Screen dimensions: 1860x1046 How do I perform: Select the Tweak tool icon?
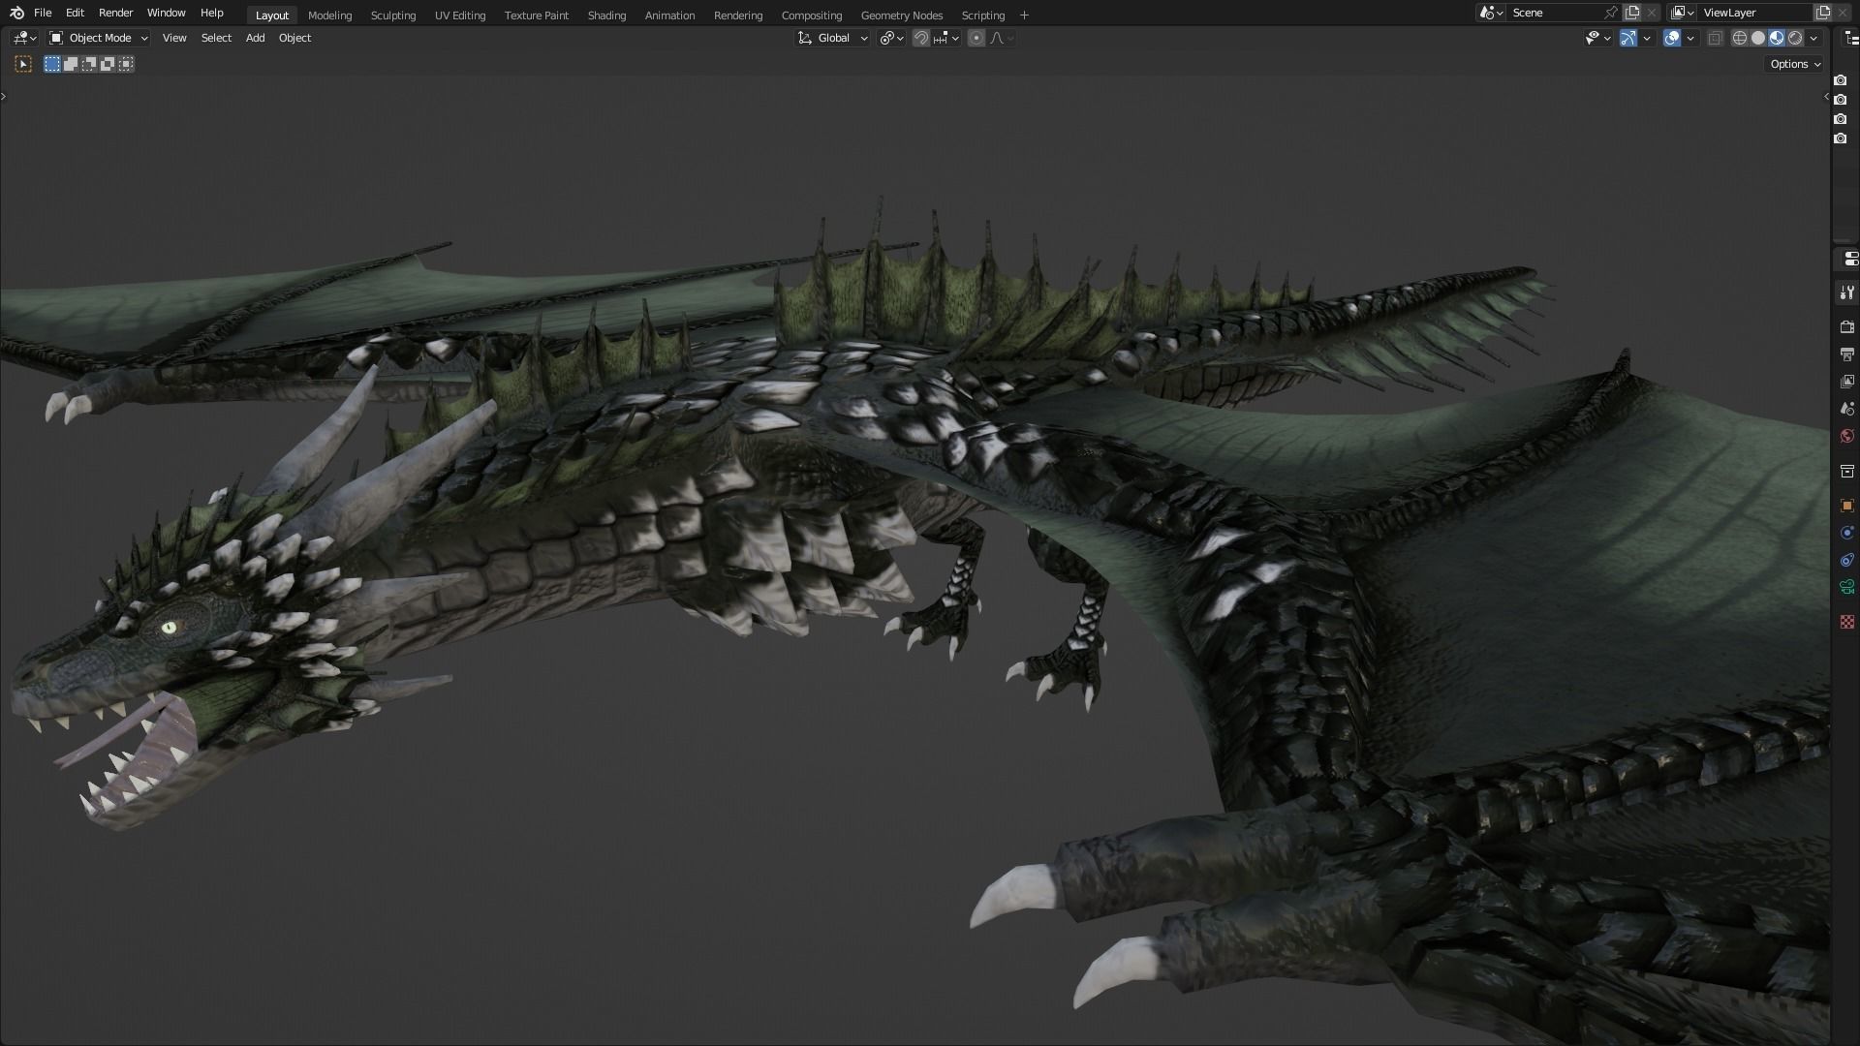23,64
